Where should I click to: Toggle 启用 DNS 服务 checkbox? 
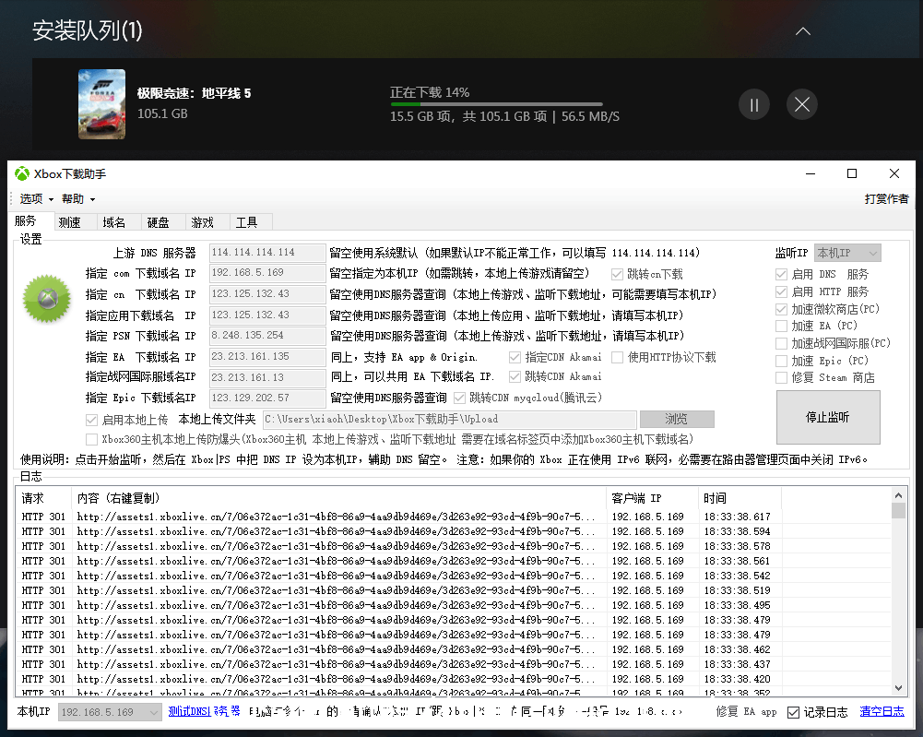pyautogui.click(x=781, y=274)
